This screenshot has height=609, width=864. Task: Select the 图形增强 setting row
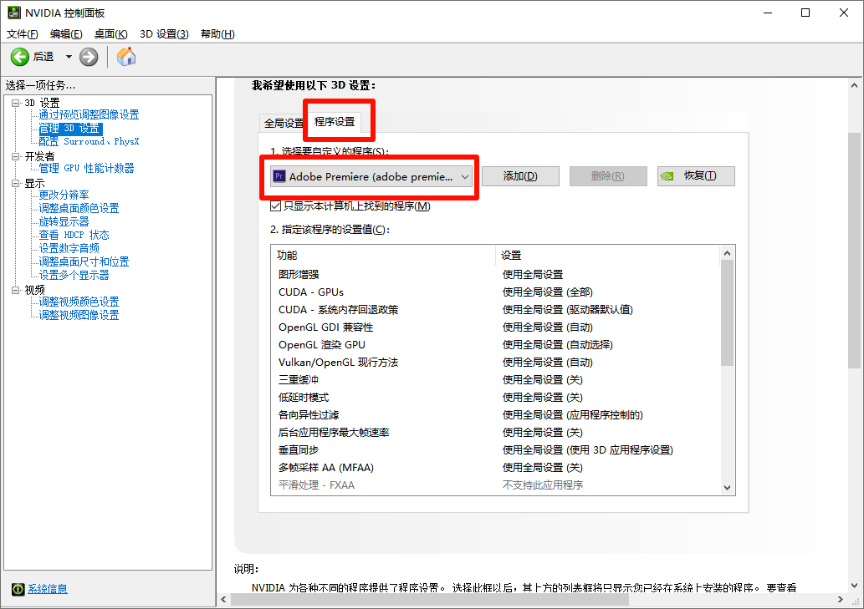(x=496, y=275)
